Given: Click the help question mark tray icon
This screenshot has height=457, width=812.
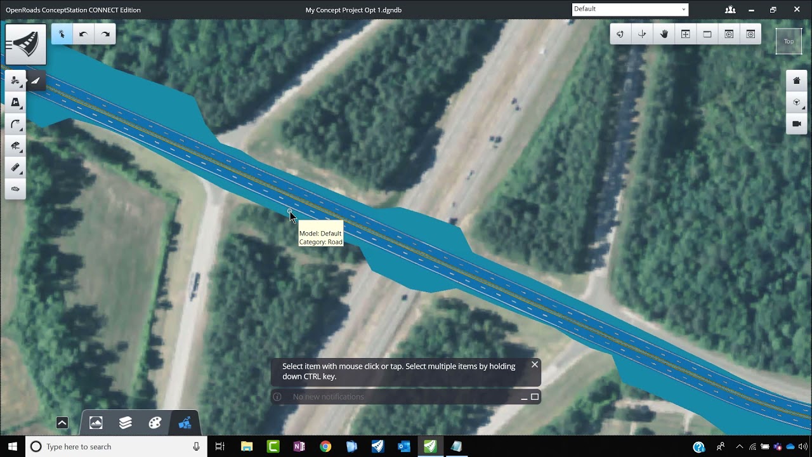Looking at the screenshot, I should [x=699, y=447].
